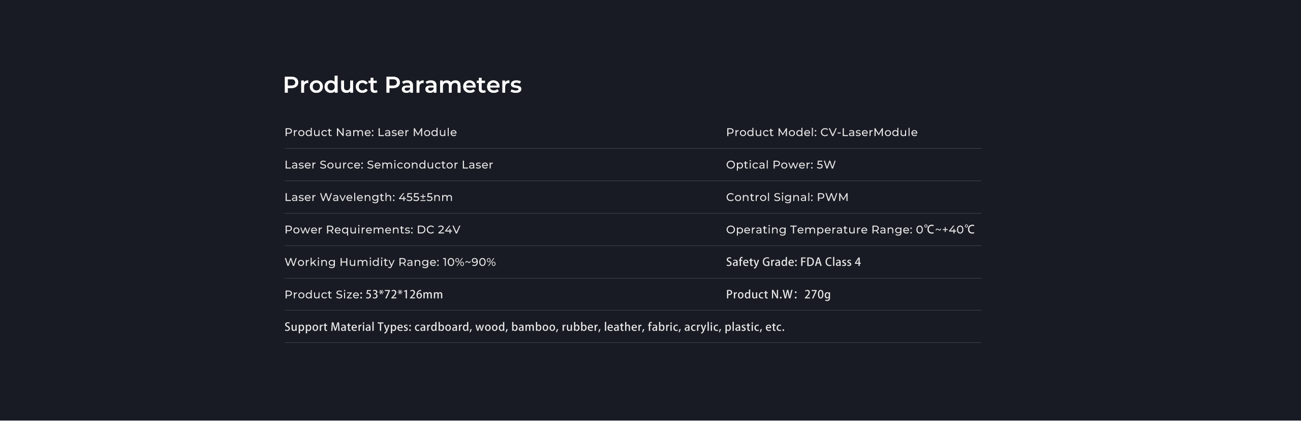
Task: Click the Optical Power: 5W entry
Action: tap(781, 165)
